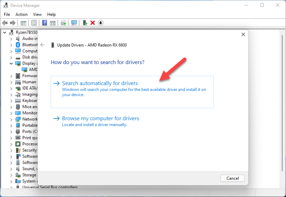Expand the Human Interface Devices chevron

pos(11,82)
